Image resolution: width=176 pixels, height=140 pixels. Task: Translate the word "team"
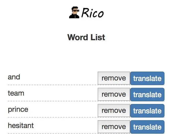pos(147,94)
